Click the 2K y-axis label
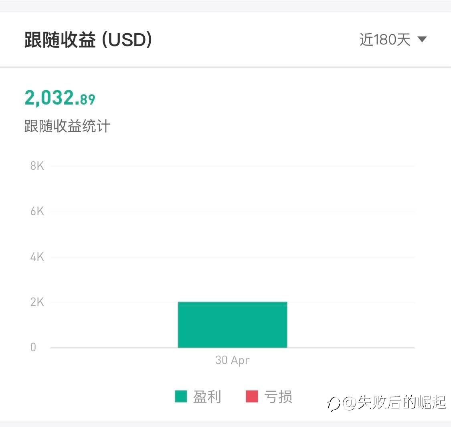451x427 pixels. pyautogui.click(x=37, y=302)
